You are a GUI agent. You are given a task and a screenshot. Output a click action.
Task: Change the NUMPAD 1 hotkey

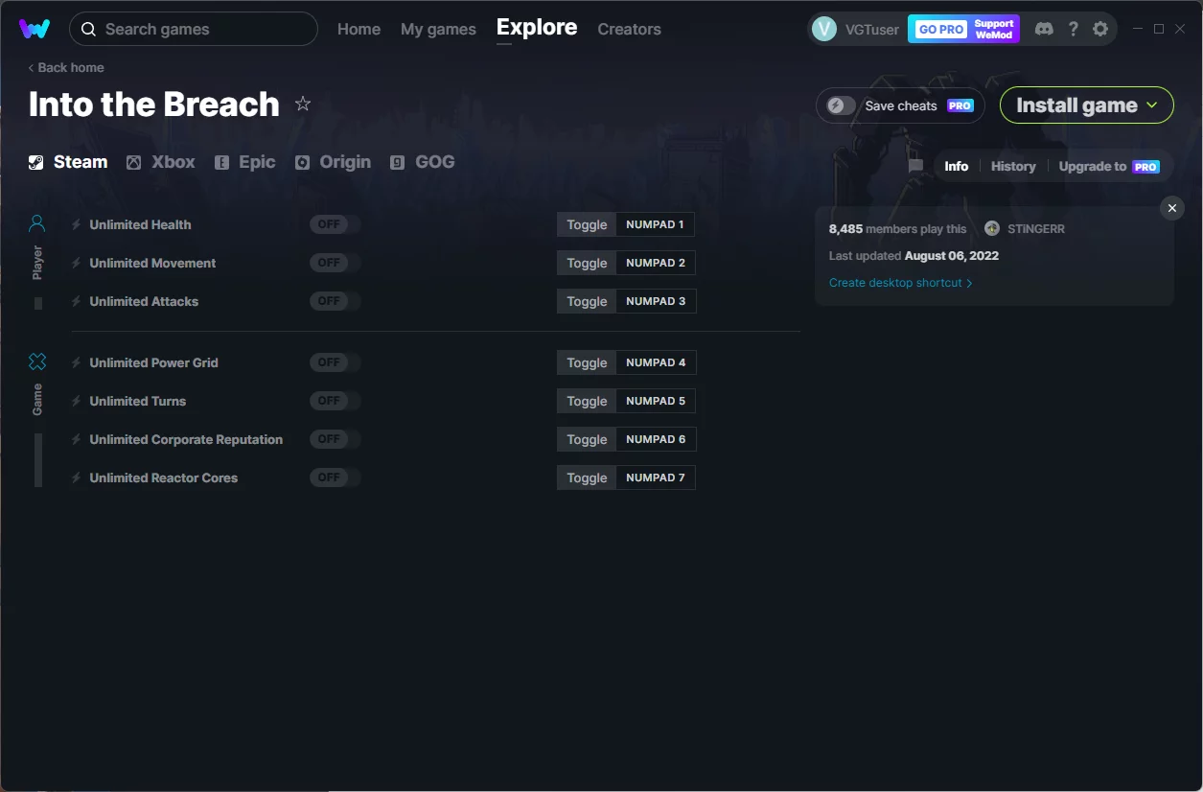tap(656, 224)
